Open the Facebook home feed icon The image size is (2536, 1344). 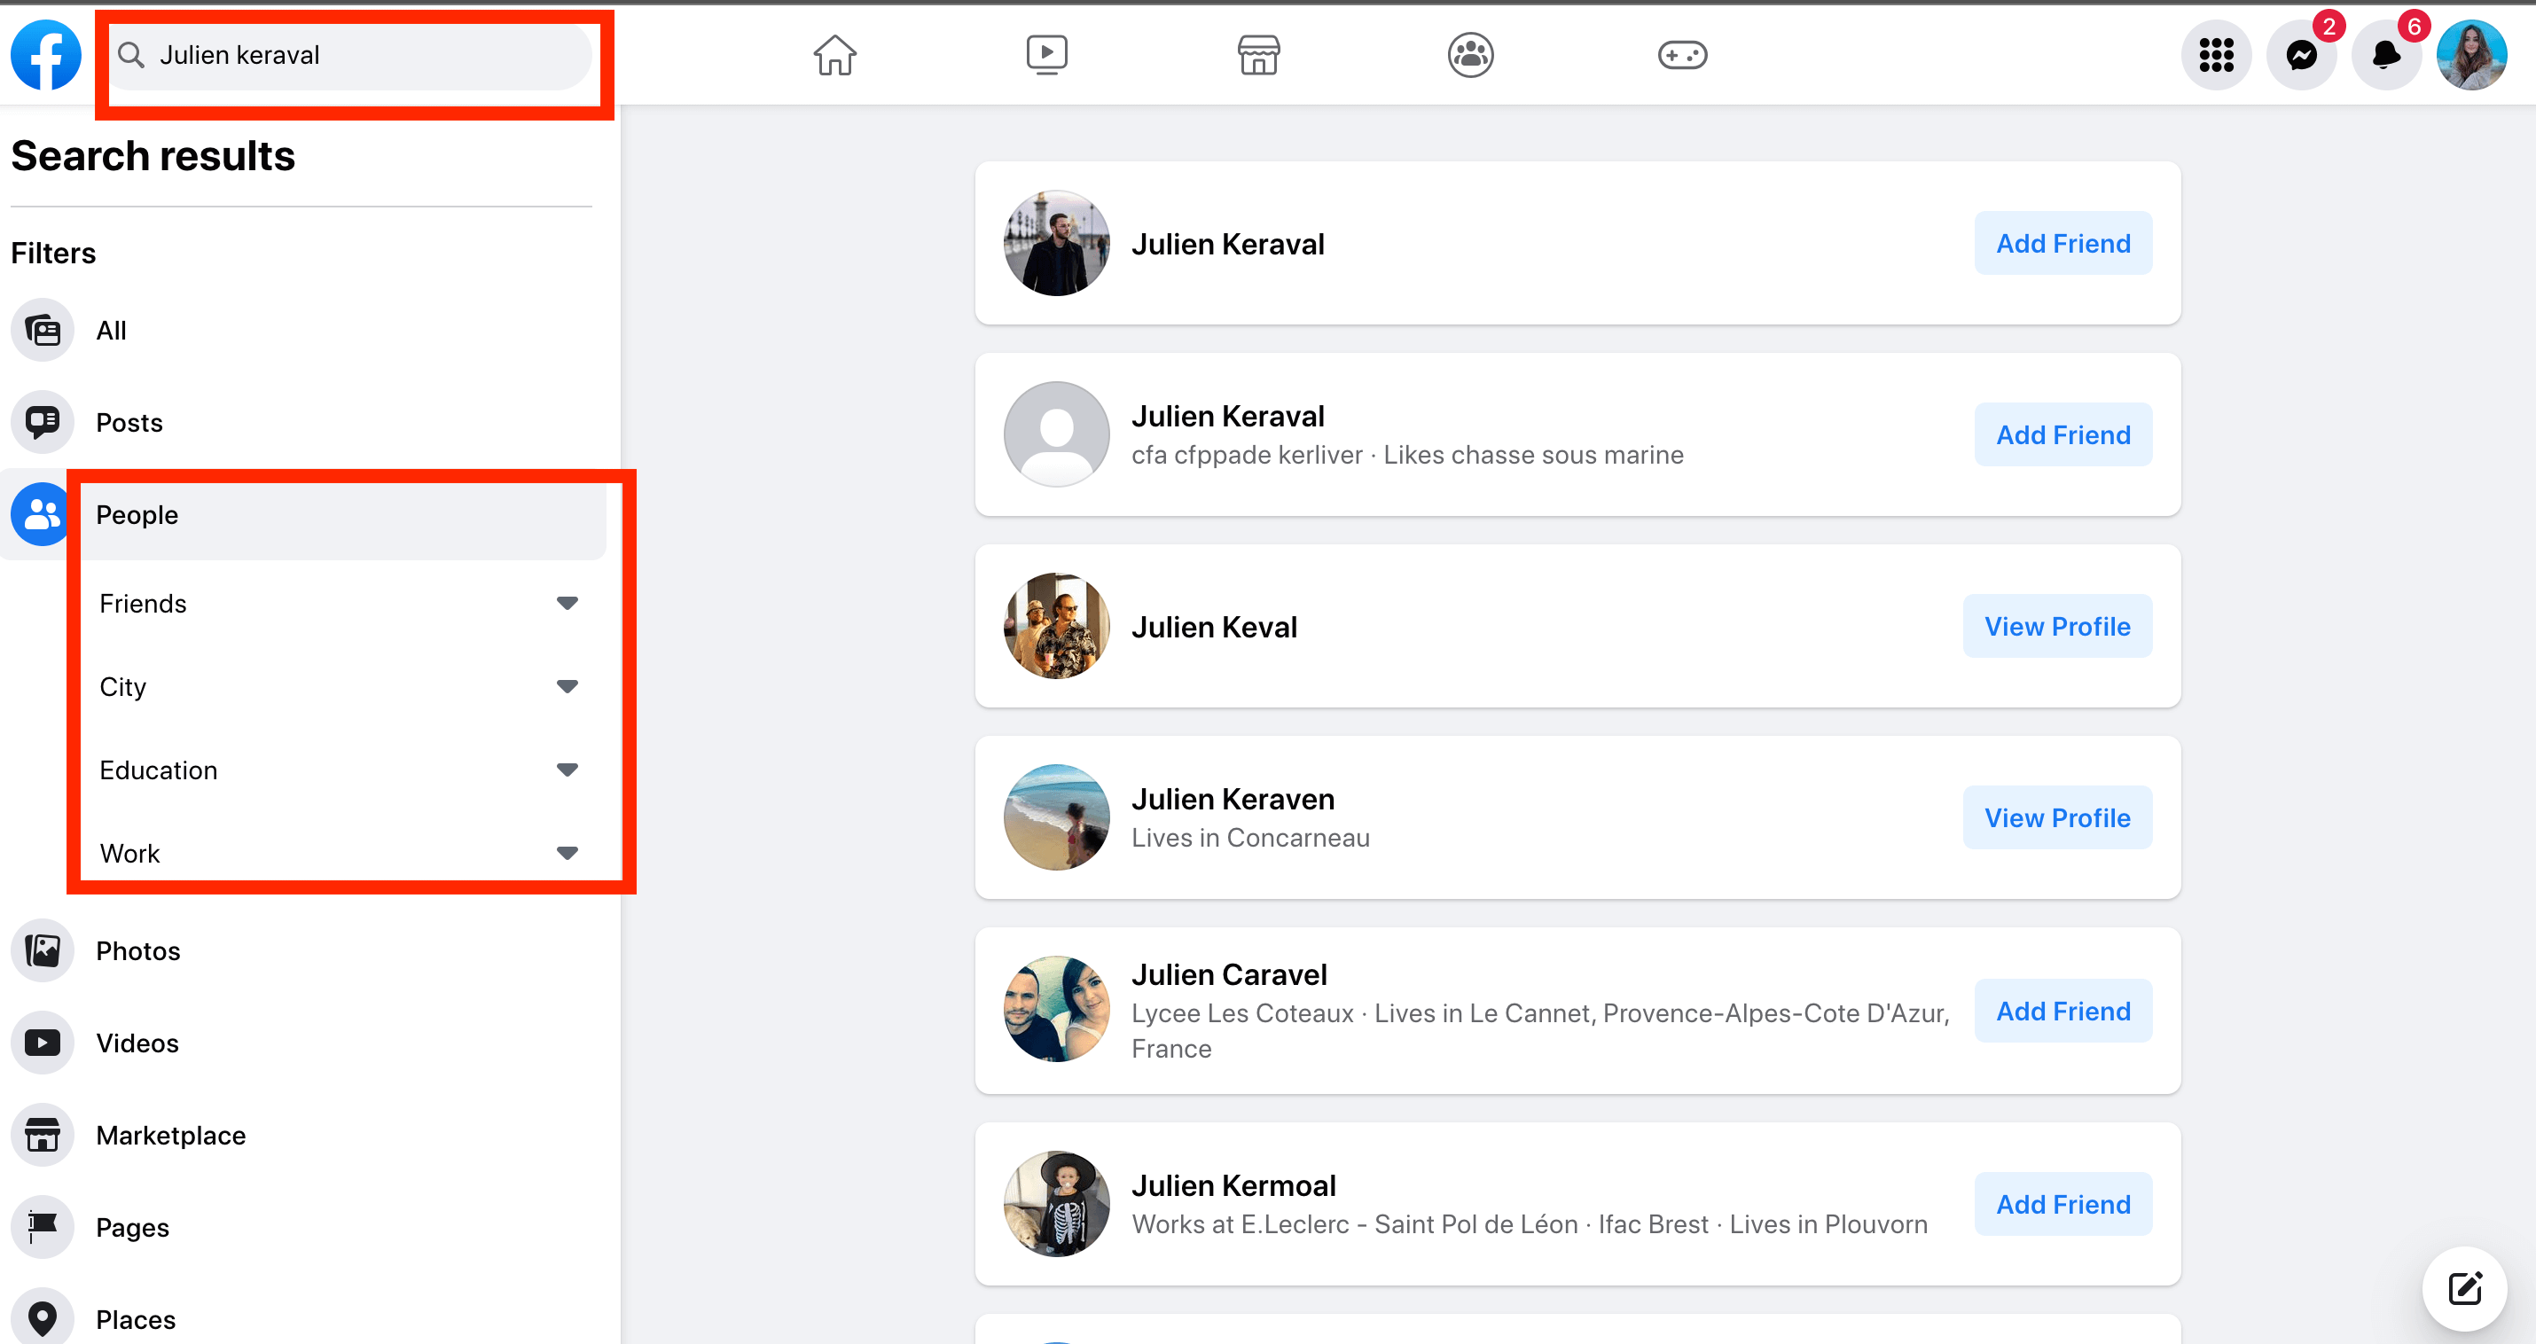coord(834,54)
